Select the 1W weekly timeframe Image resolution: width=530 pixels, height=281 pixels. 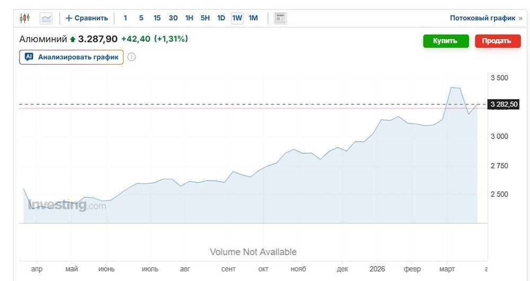237,18
